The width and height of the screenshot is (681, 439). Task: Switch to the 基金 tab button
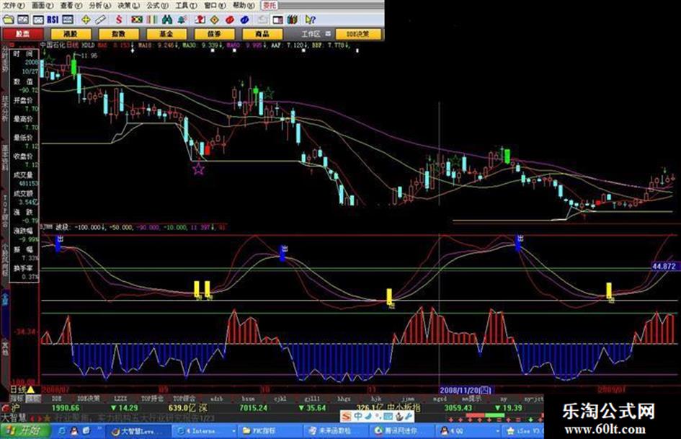click(x=166, y=33)
